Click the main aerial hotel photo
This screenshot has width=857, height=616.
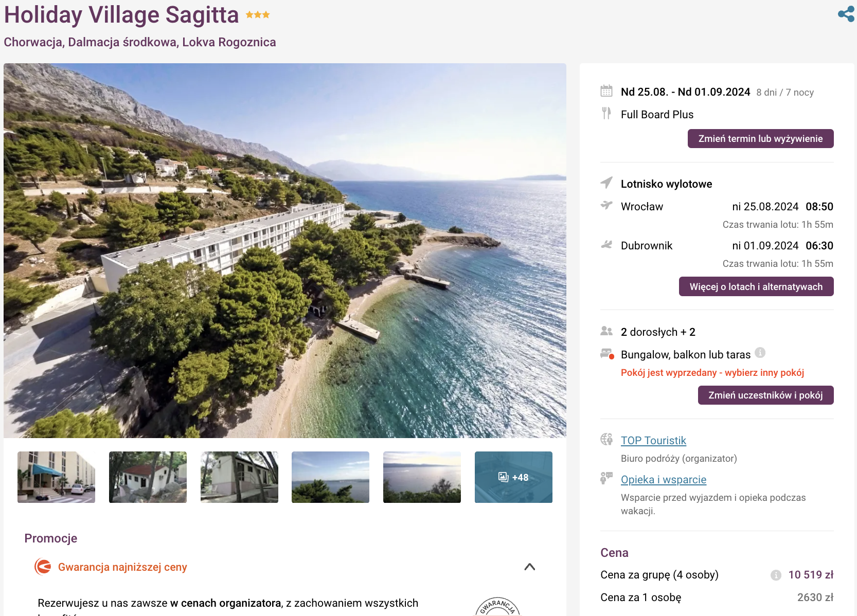284,250
